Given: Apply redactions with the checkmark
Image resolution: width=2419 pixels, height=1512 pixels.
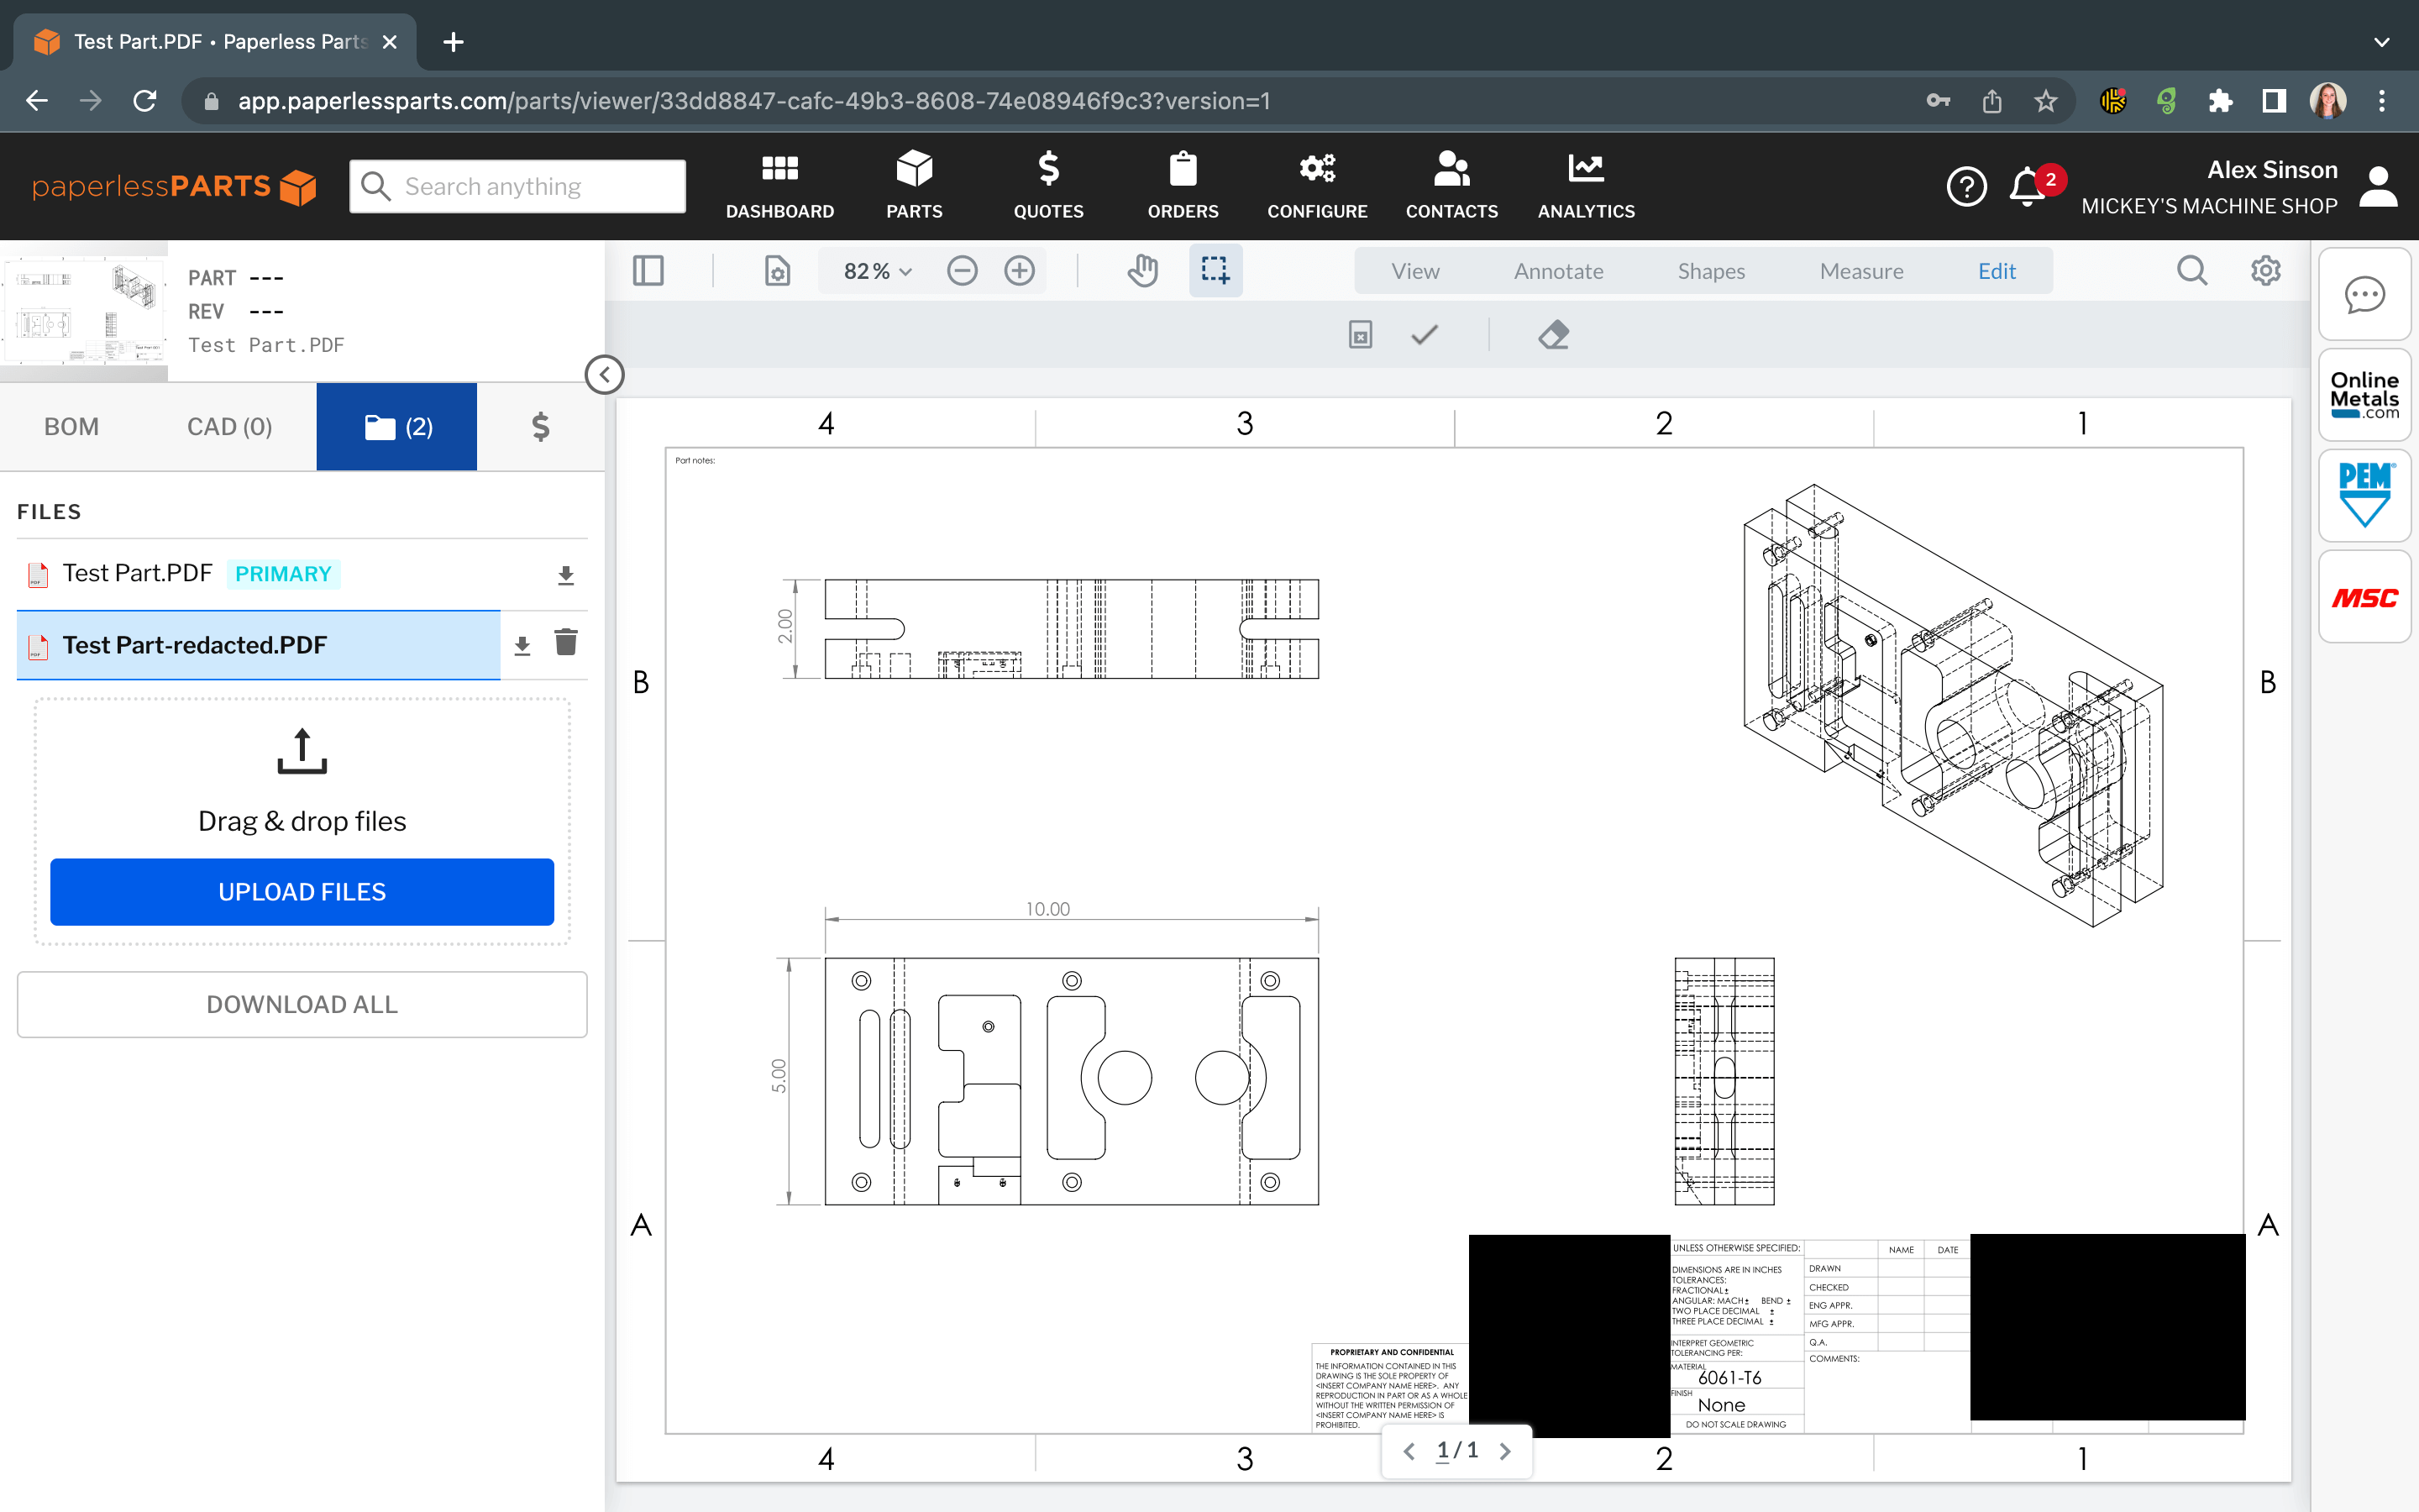Looking at the screenshot, I should coord(1425,334).
